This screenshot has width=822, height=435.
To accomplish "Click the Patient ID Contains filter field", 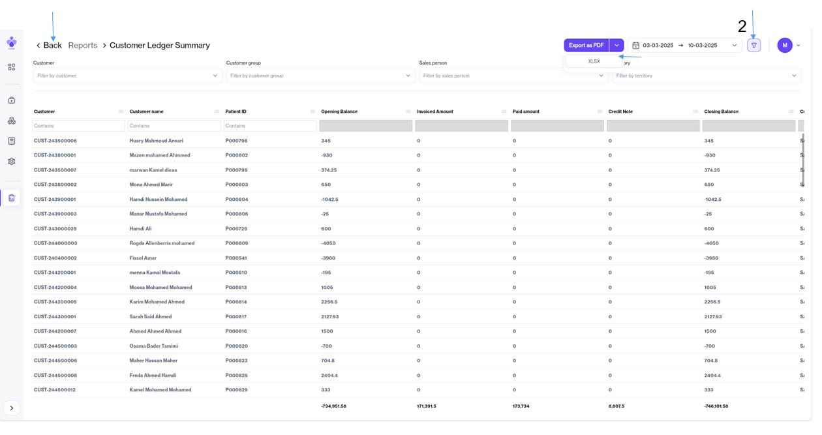I will 269,126.
